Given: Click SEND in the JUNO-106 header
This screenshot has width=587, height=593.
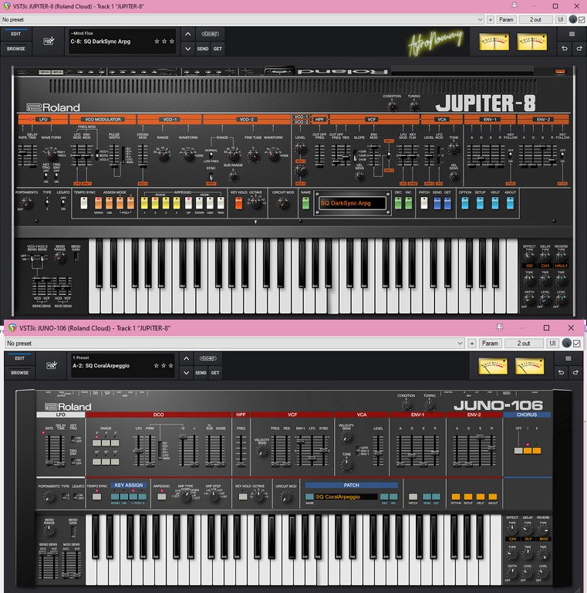Looking at the screenshot, I should tap(201, 372).
